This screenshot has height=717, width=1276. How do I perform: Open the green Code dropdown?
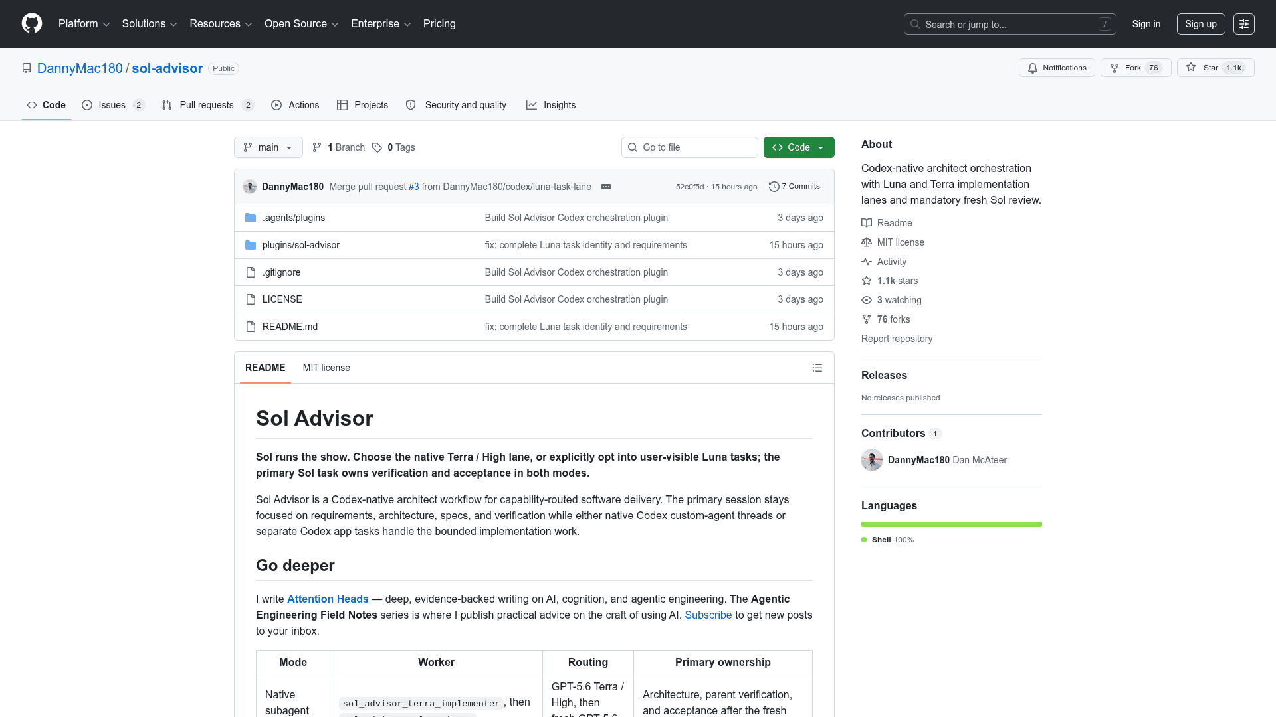pyautogui.click(x=799, y=147)
